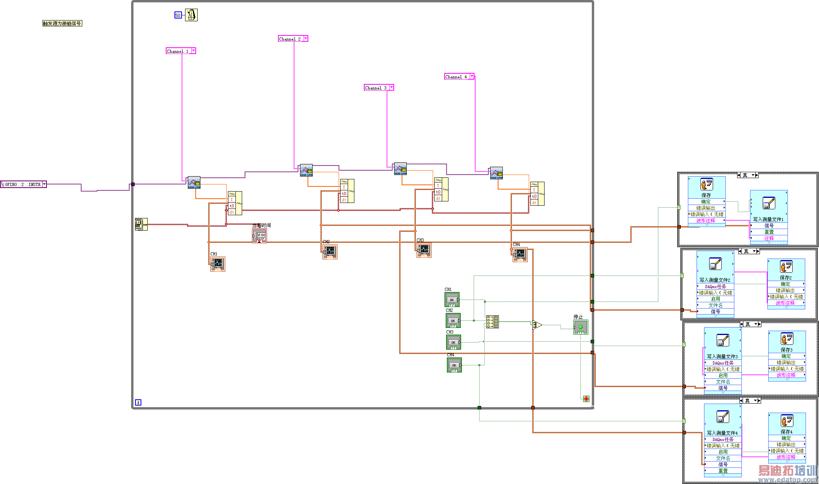The height and width of the screenshot is (484, 819).
Task: Click the loop iteration terminal i
Action: [x=138, y=402]
